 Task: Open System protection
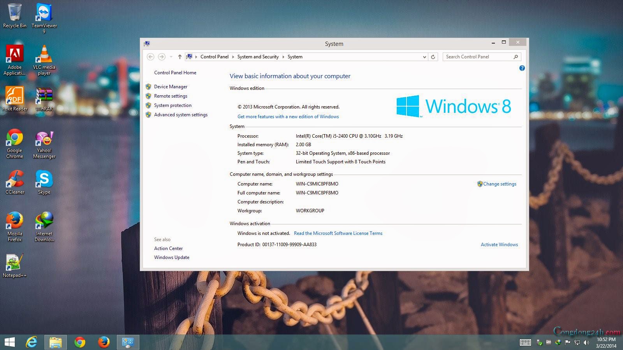[173, 105]
